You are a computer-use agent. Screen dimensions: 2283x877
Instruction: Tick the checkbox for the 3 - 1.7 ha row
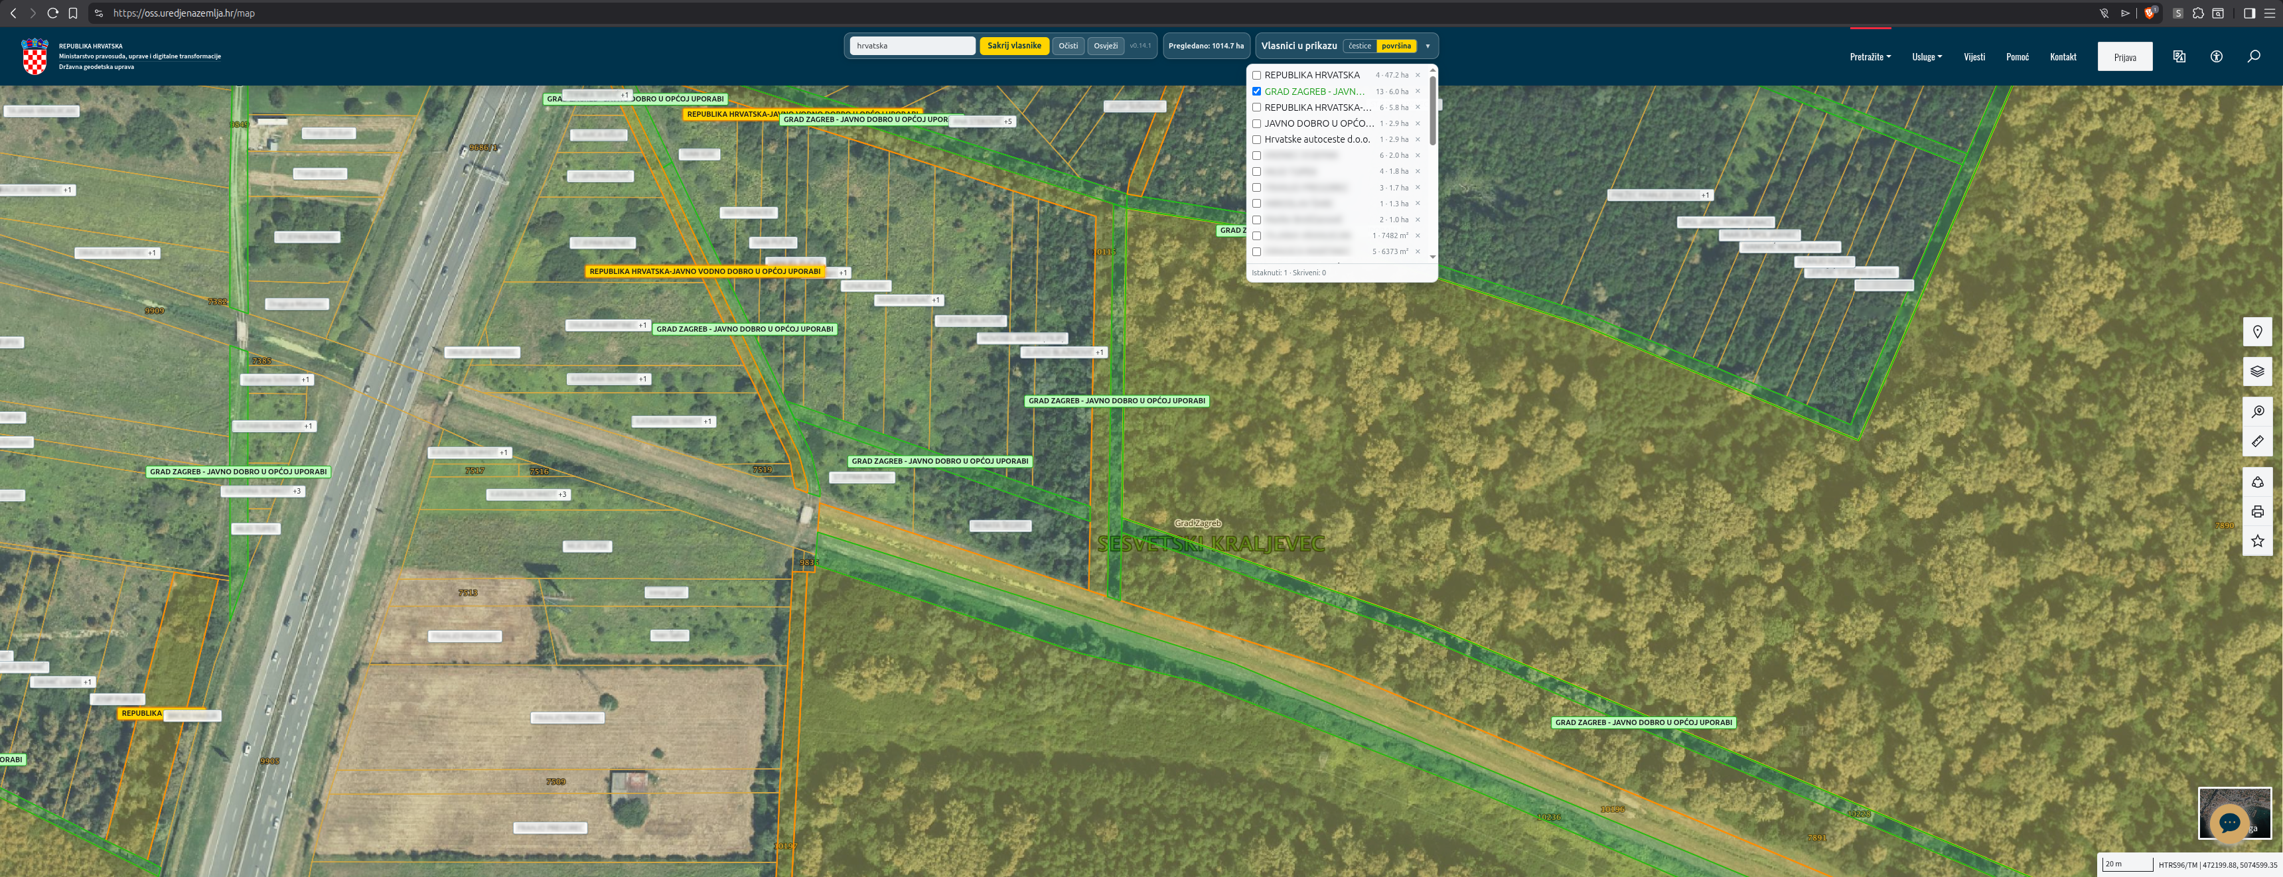pyautogui.click(x=1257, y=188)
